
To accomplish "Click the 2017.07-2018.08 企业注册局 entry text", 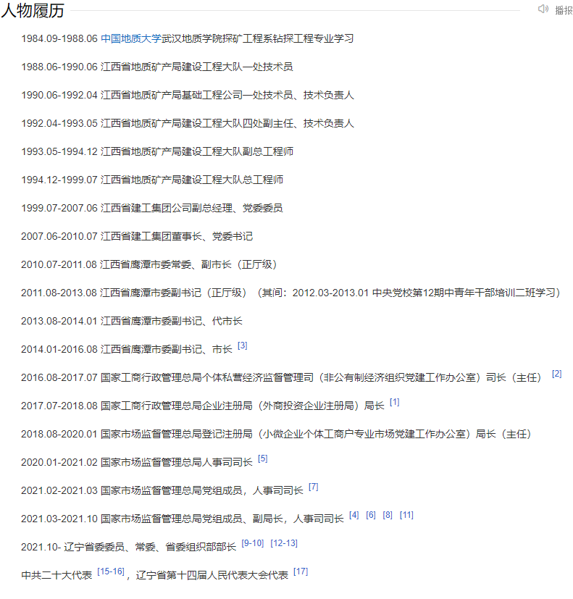I will (x=202, y=406).
